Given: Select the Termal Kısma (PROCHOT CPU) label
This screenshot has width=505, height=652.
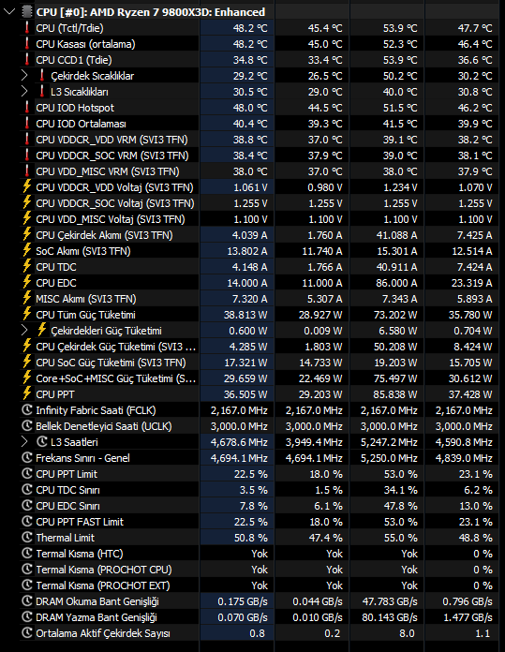Looking at the screenshot, I should [x=104, y=570].
